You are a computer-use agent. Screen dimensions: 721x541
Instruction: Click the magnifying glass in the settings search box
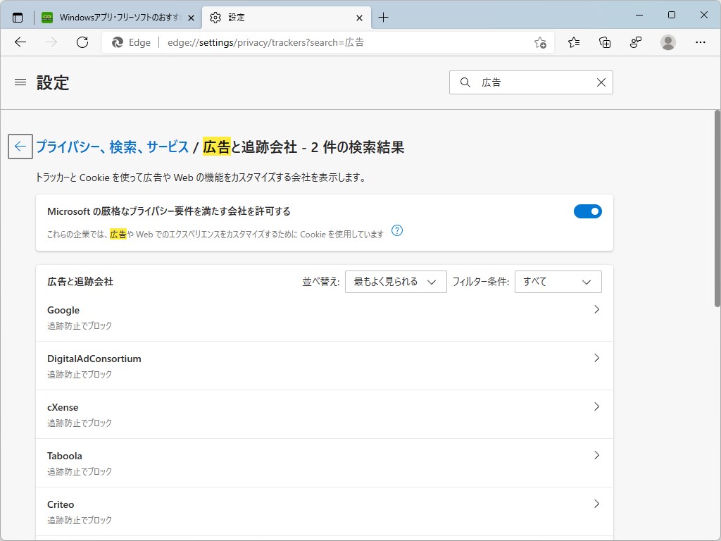coord(465,82)
